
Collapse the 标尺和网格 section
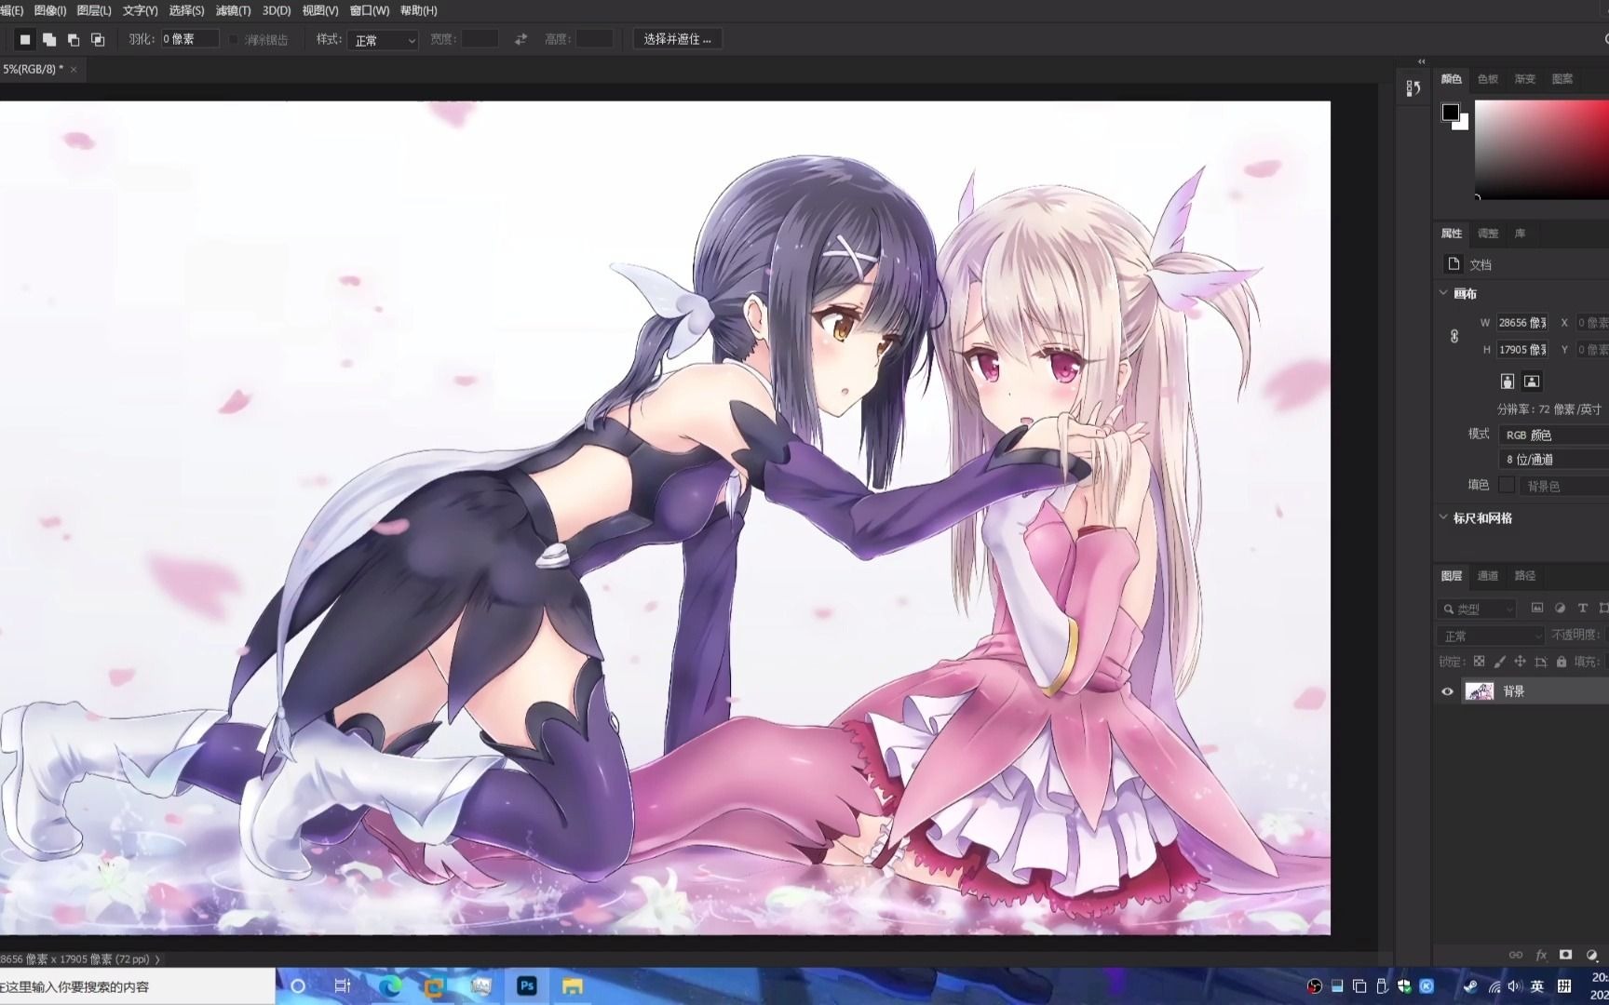click(1444, 516)
